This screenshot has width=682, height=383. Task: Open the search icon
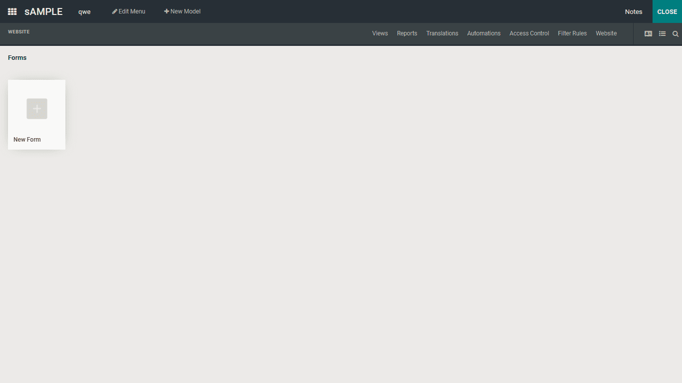pos(676,34)
